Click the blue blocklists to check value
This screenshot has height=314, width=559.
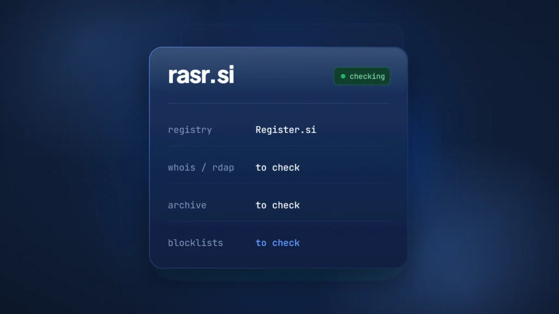[277, 243]
